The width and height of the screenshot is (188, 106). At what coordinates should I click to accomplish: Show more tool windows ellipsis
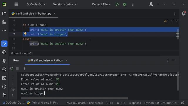point(4,31)
